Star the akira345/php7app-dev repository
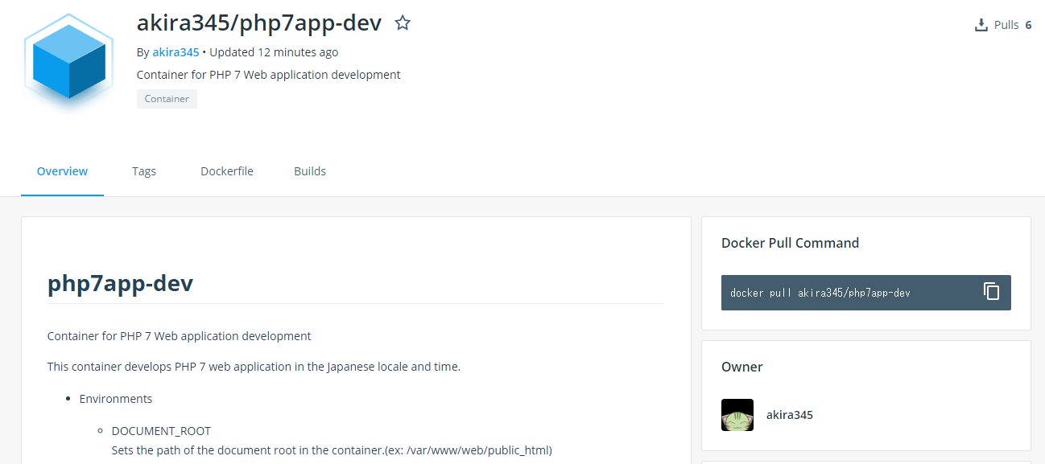This screenshot has height=464, width=1045. coord(403,23)
